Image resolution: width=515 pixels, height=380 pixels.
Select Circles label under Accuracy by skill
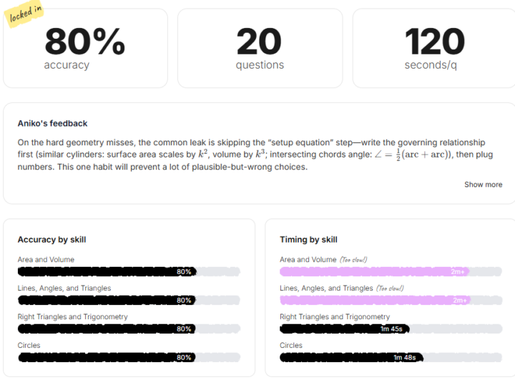point(29,346)
